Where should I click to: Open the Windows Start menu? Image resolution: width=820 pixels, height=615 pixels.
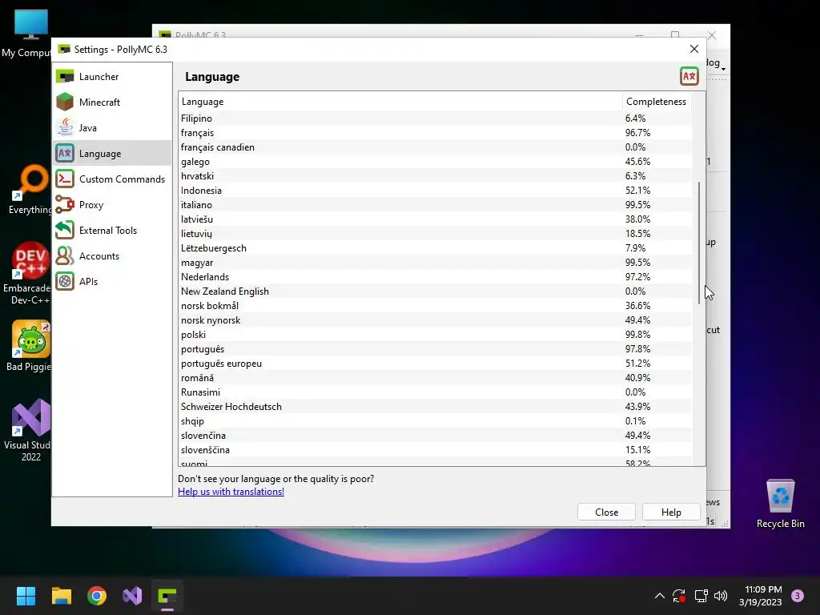26,596
